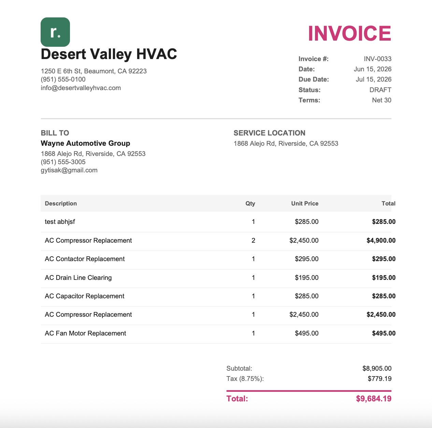This screenshot has width=432, height=428.
Task: Click Bill To address 1868 Alejo Rd
Action: (x=93, y=154)
